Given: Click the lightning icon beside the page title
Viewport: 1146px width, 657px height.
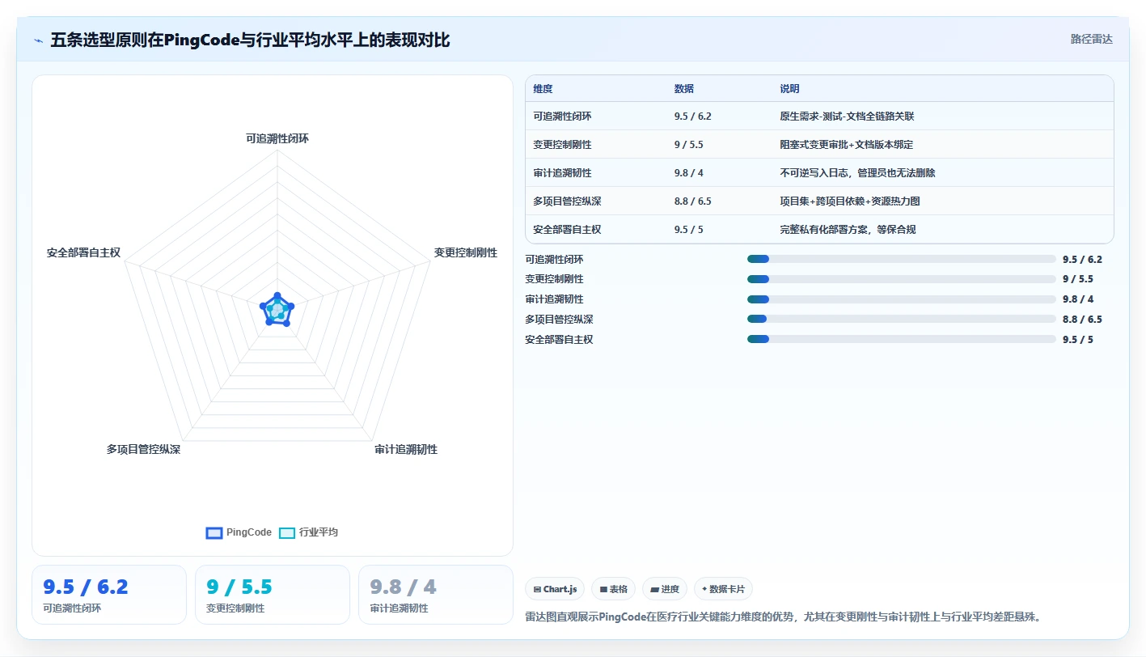Looking at the screenshot, I should [38, 40].
